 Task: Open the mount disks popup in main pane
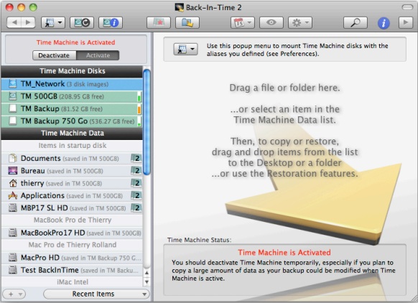coord(185,50)
